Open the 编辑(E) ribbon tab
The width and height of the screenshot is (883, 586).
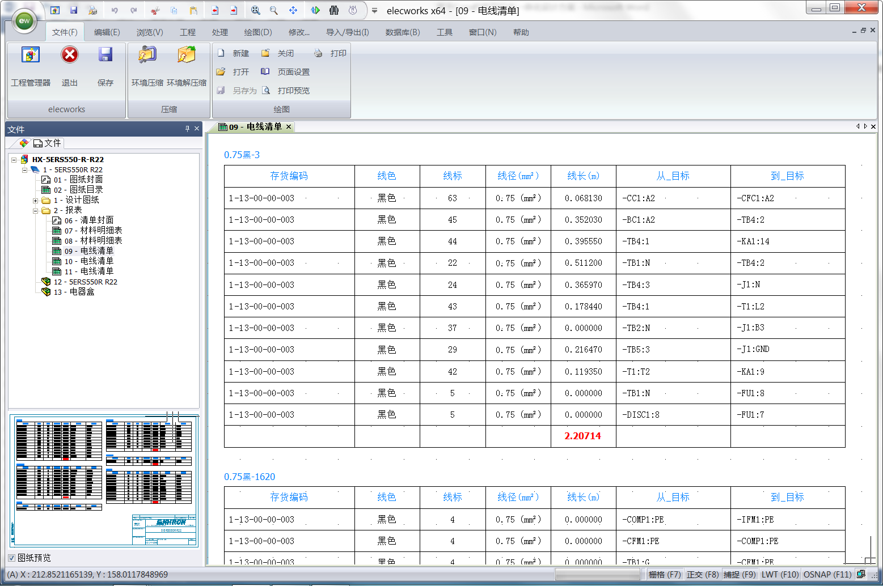click(107, 32)
